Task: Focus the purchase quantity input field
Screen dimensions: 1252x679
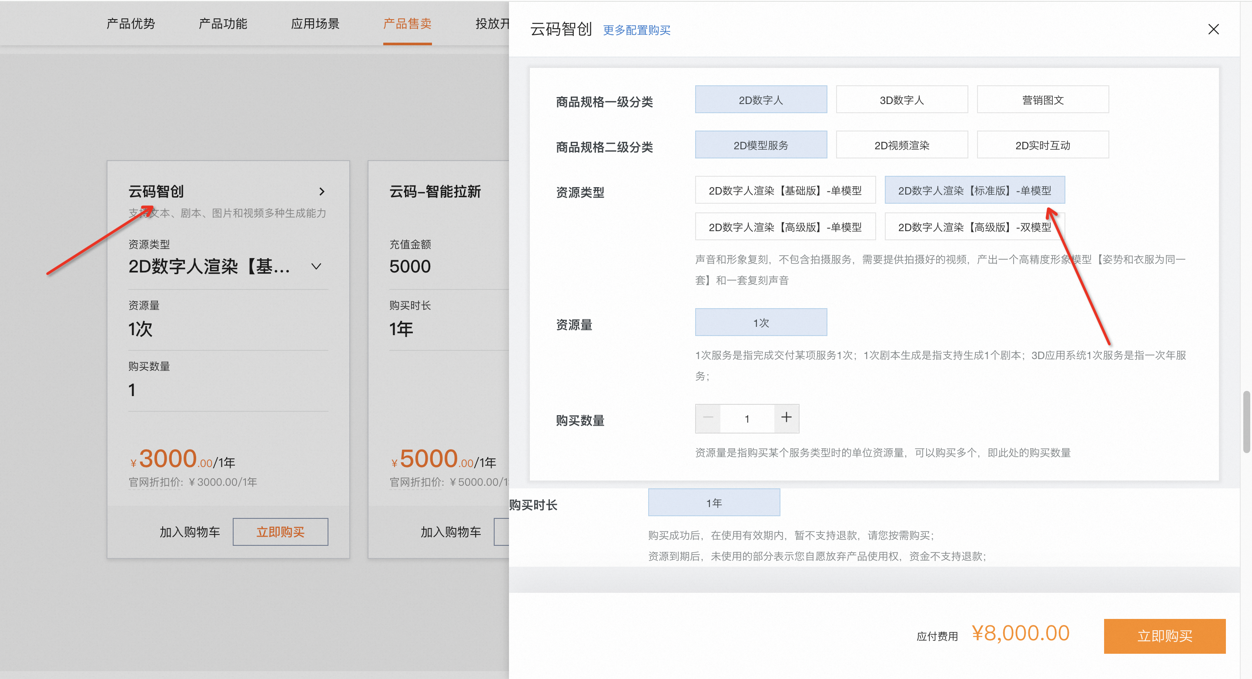Action: pyautogui.click(x=747, y=418)
